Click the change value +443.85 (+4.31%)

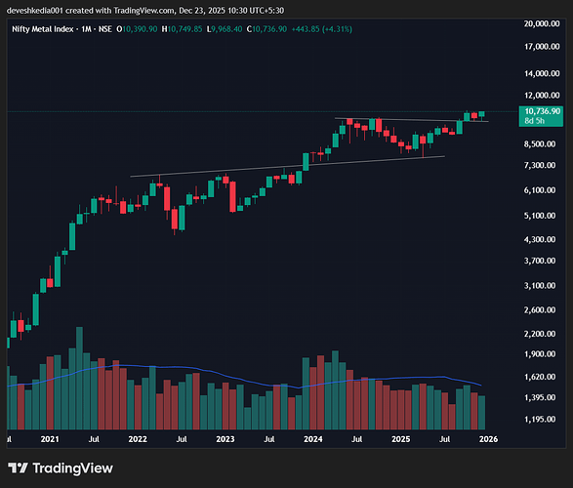(x=322, y=29)
